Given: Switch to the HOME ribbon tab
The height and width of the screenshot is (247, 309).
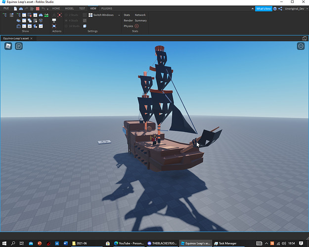Looking at the screenshot, I should 56,8.
